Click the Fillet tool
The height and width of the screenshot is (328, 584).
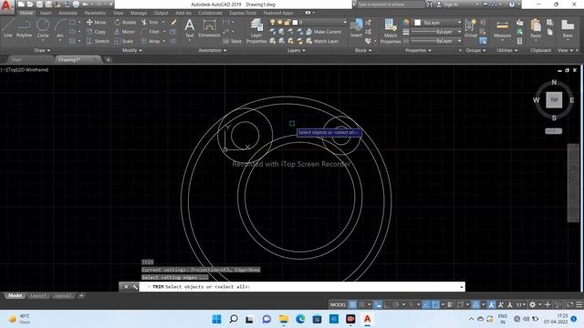[x=151, y=32]
